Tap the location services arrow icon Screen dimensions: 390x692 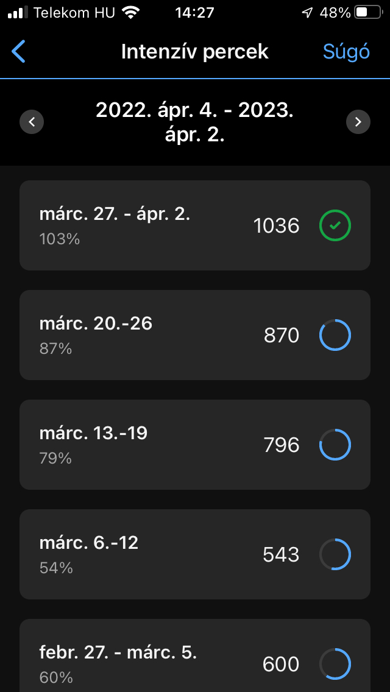coord(307,13)
